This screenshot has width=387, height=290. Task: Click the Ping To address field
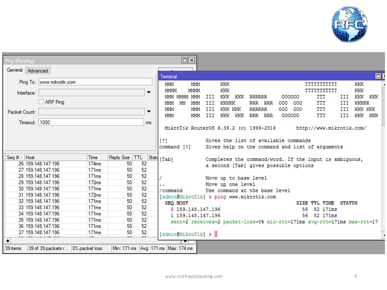[x=96, y=82]
